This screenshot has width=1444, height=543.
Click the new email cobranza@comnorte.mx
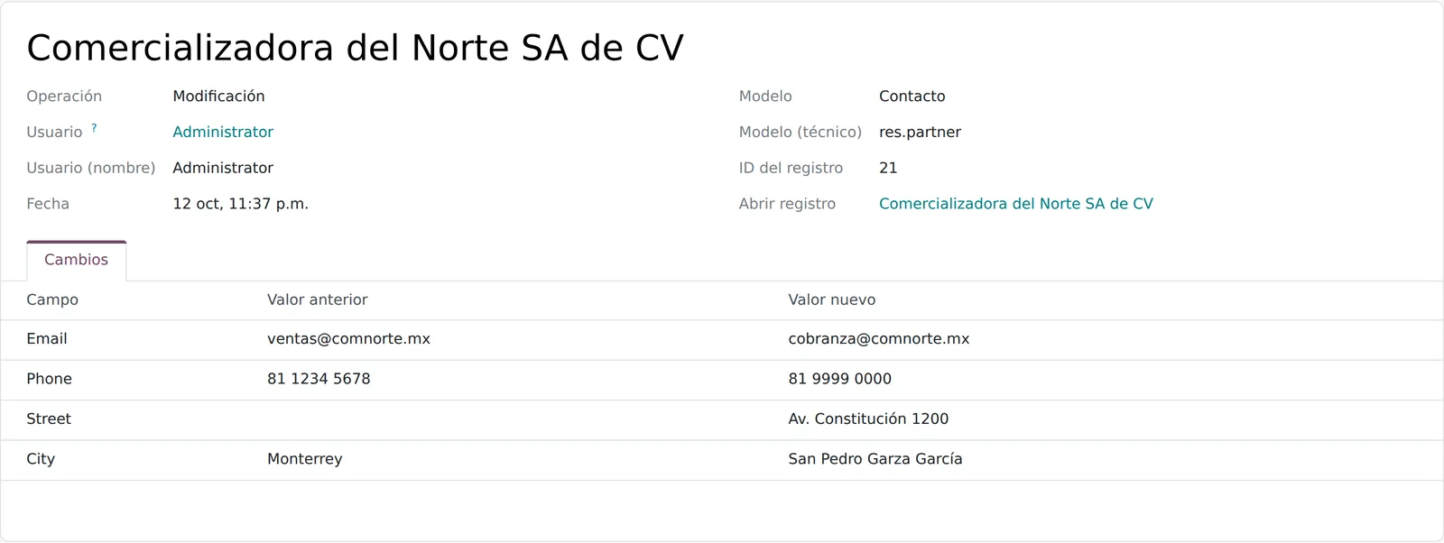879,339
